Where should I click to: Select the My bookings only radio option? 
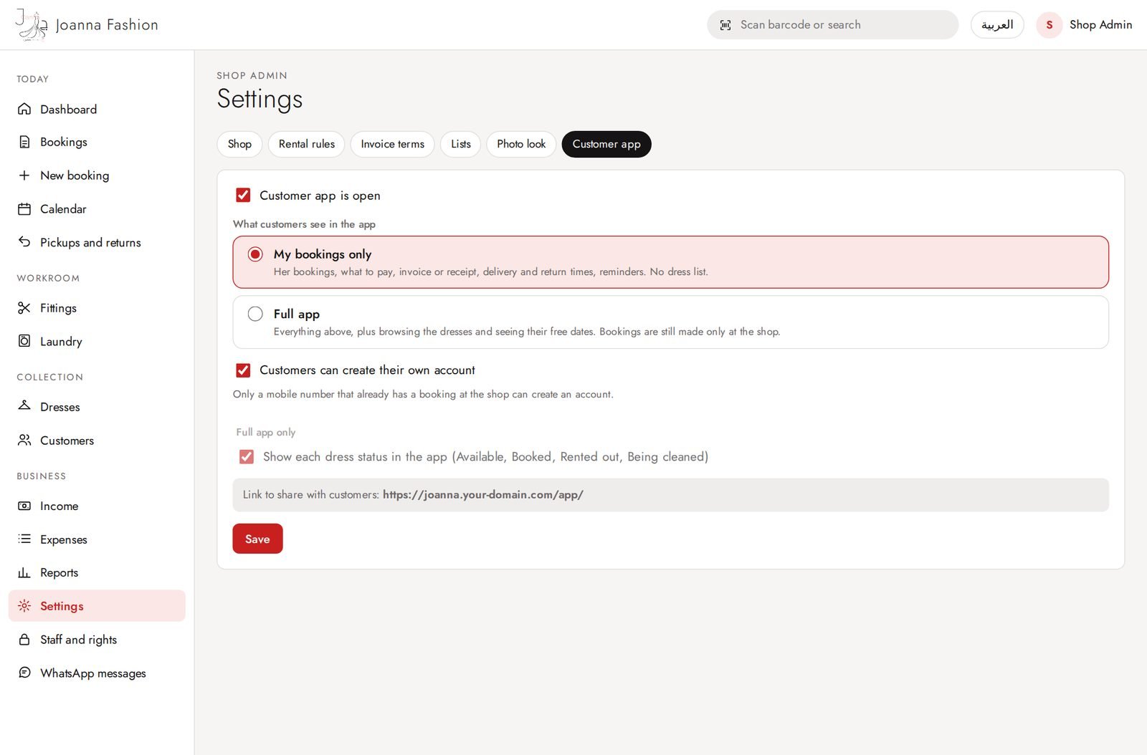pyautogui.click(x=255, y=254)
